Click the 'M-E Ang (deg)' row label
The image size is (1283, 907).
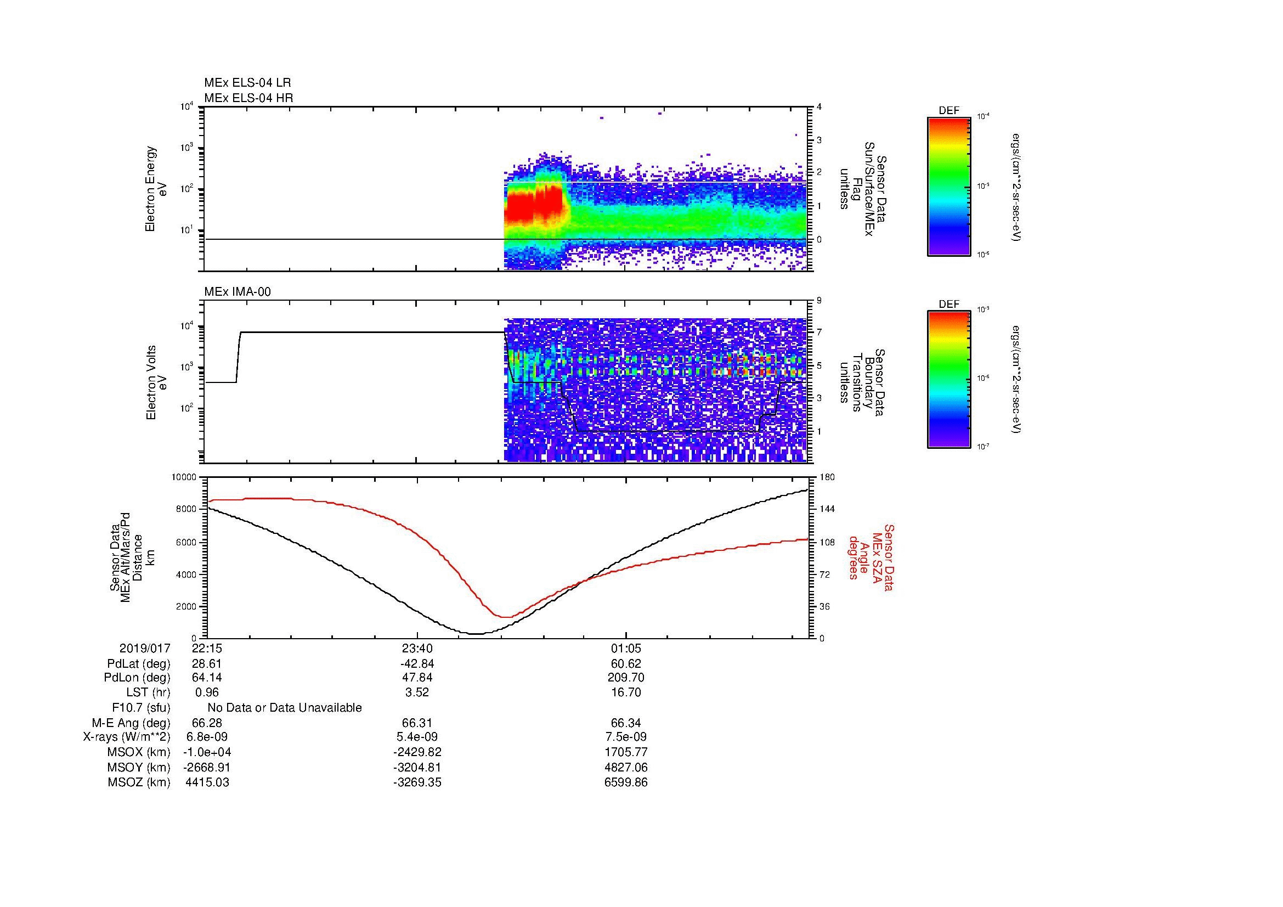(131, 723)
